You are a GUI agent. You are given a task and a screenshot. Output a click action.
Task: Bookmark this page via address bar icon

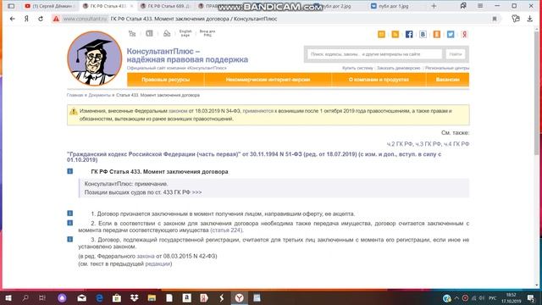495,19
